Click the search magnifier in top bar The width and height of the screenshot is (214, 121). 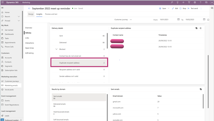(171, 2)
